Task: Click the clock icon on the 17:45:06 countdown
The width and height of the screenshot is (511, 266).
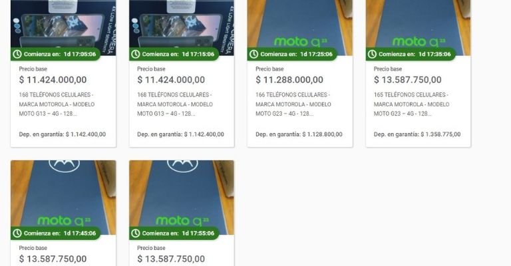Action: click(x=17, y=233)
